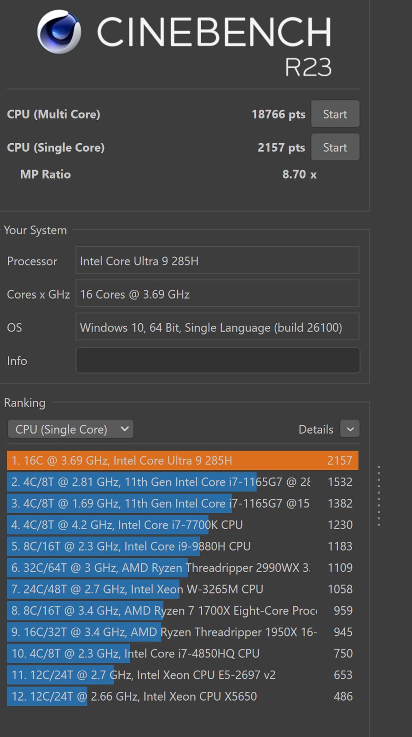Viewport: 412px width, 737px height.
Task: Click the OS field showing Windows 10
Action: (x=217, y=327)
